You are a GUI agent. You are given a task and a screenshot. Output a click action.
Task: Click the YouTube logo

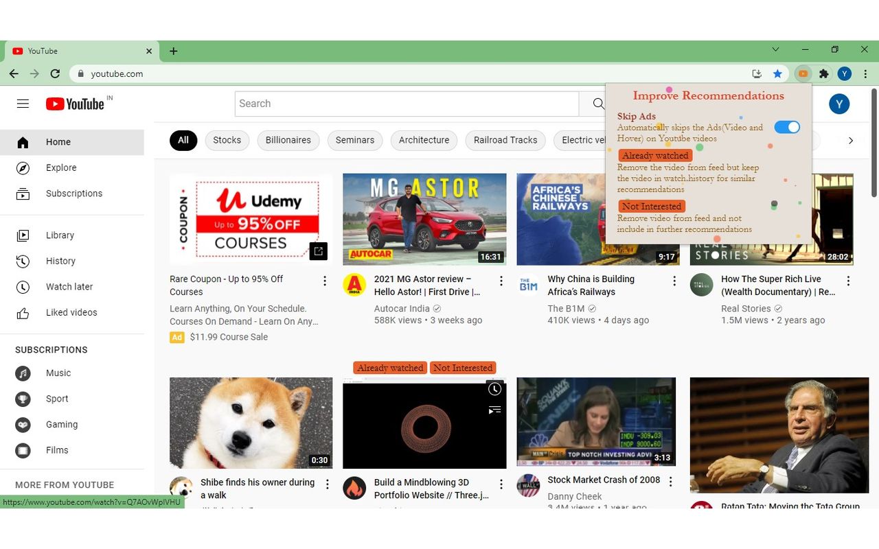[x=75, y=104]
